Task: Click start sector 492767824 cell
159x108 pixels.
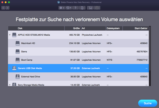Action: (142, 51)
